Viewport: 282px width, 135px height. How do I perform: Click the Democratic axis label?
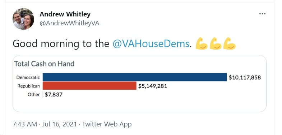coord(28,77)
